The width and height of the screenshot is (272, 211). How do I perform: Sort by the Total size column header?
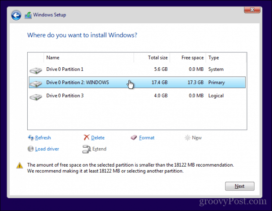tap(152, 58)
